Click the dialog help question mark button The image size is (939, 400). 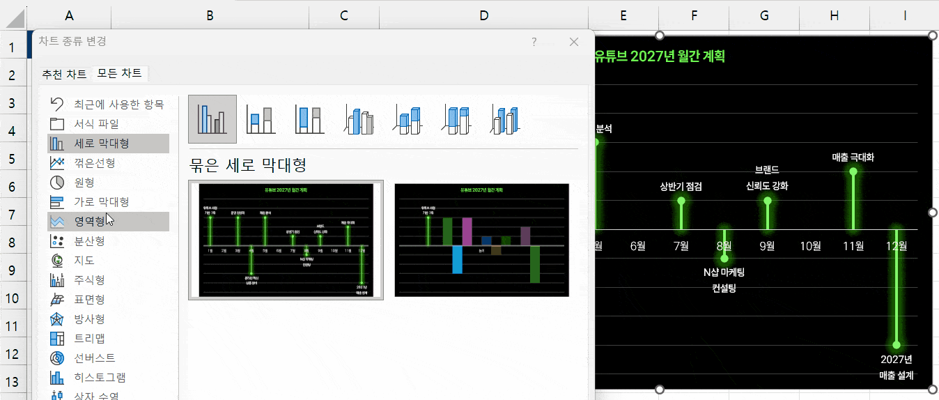tap(534, 42)
